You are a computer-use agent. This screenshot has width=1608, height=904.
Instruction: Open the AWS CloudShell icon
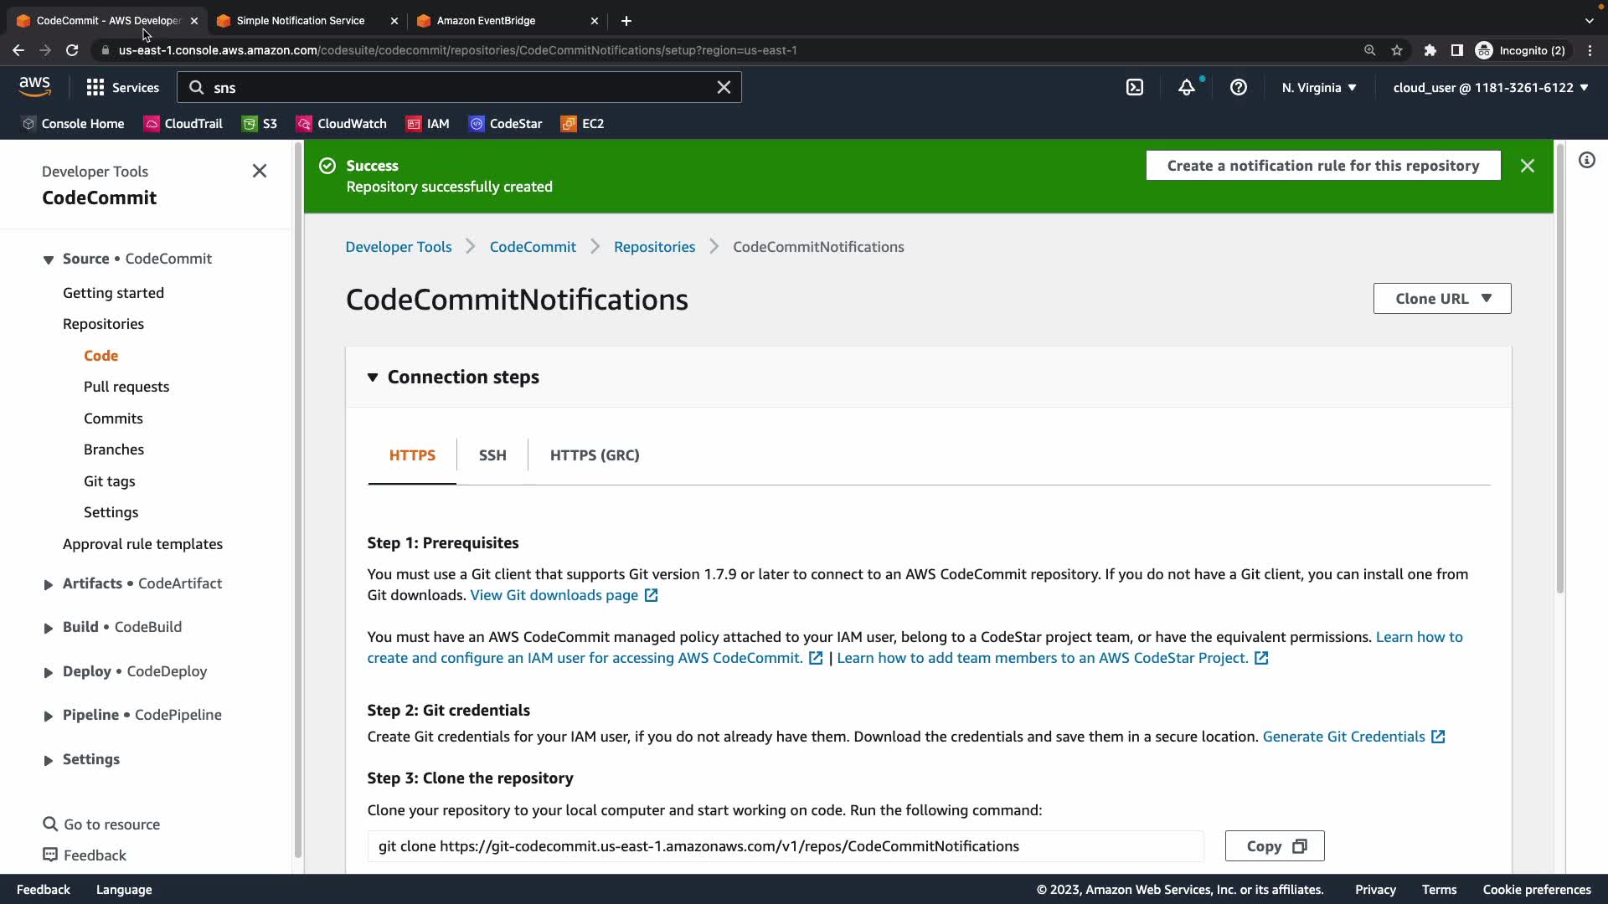pyautogui.click(x=1135, y=87)
